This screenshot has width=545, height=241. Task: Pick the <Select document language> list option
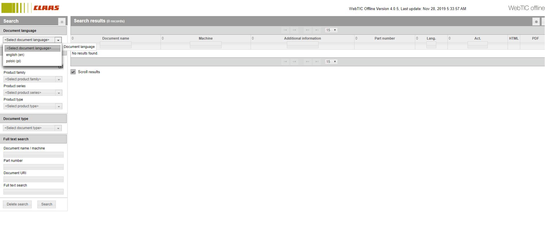pos(33,48)
